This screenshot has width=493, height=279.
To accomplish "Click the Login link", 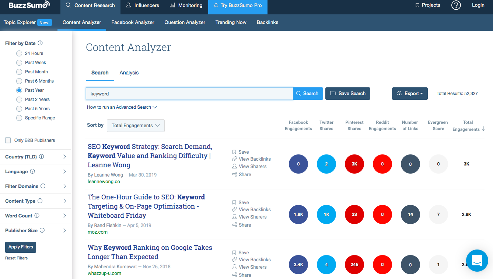I will (x=478, y=5).
